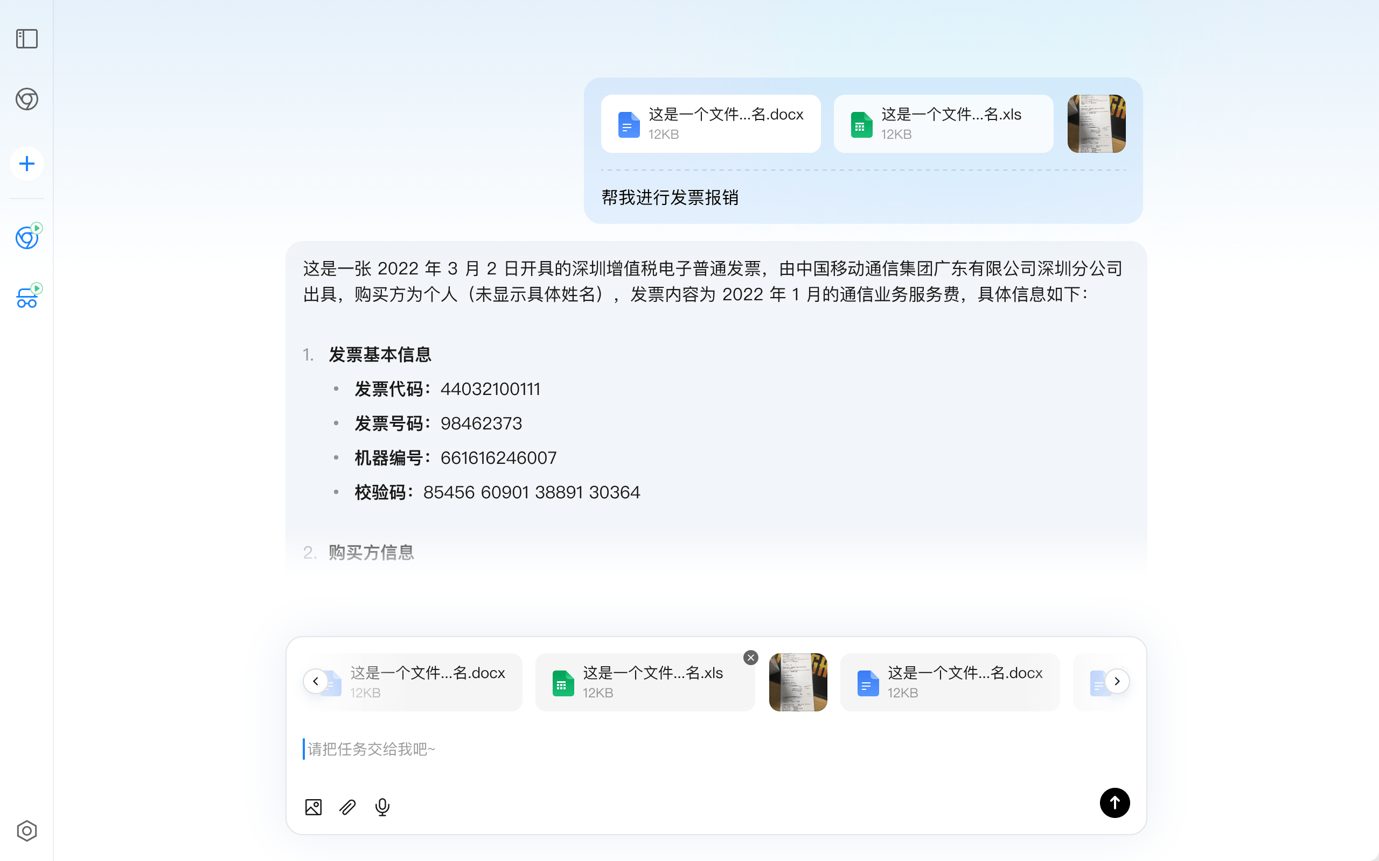
Task: Click the upload image icon
Action: click(x=314, y=807)
